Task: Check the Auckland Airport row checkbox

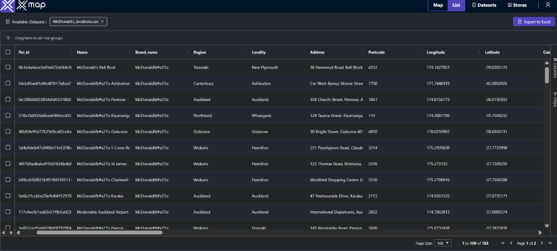Action: tap(8, 212)
